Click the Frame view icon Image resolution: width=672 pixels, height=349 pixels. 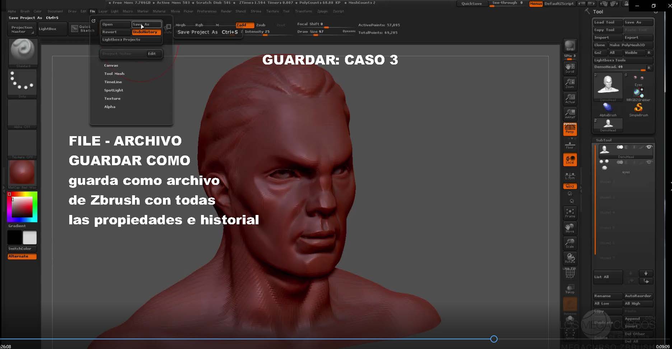tap(570, 213)
